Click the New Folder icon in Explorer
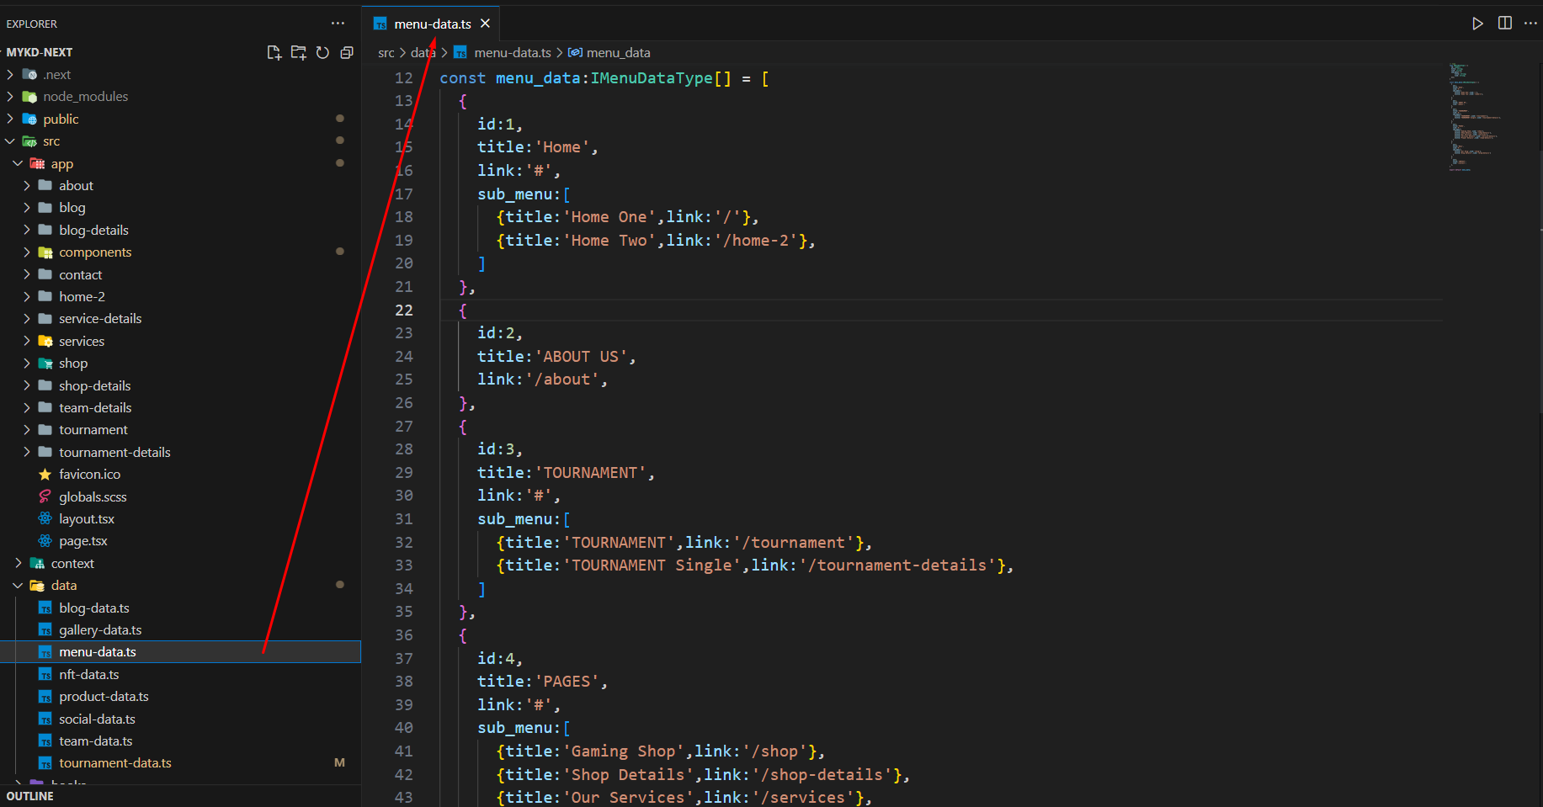Screen dimensions: 1543x807 (x=298, y=52)
